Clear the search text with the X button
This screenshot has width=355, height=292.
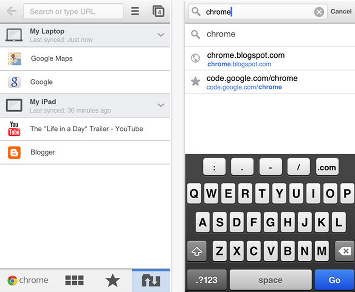(319, 12)
